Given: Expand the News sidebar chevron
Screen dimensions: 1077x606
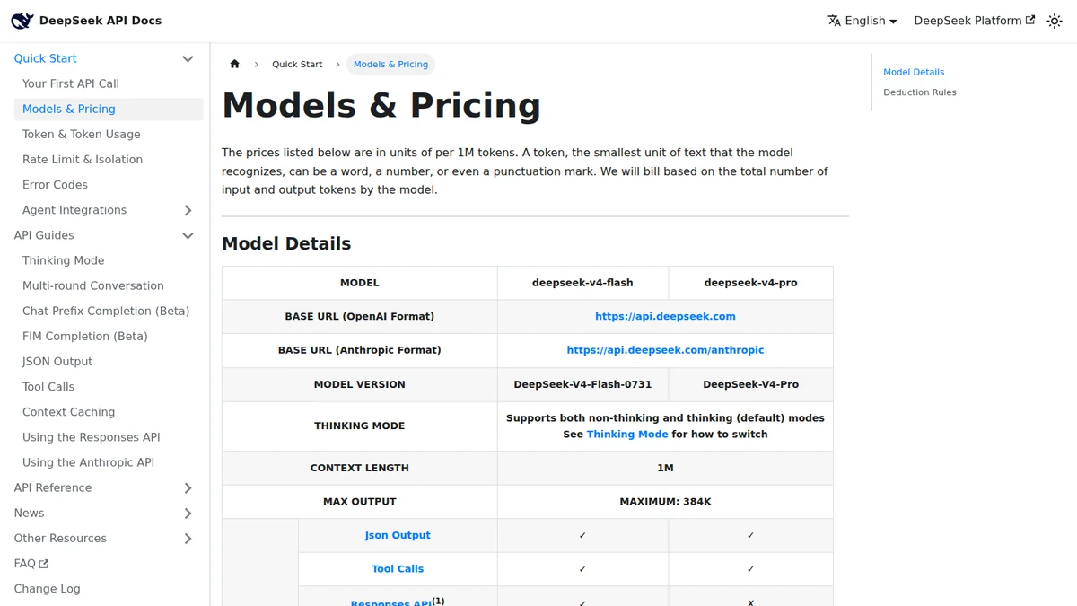Looking at the screenshot, I should click(188, 514).
